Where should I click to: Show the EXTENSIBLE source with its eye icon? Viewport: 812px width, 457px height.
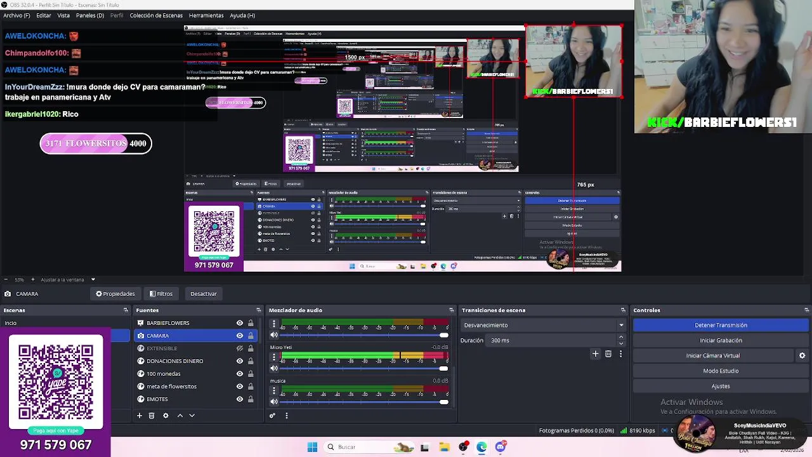[240, 348]
